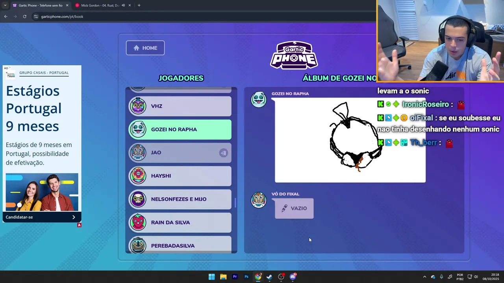Click the site info icon in address bar
The height and width of the screenshot is (283, 504).
point(36,17)
